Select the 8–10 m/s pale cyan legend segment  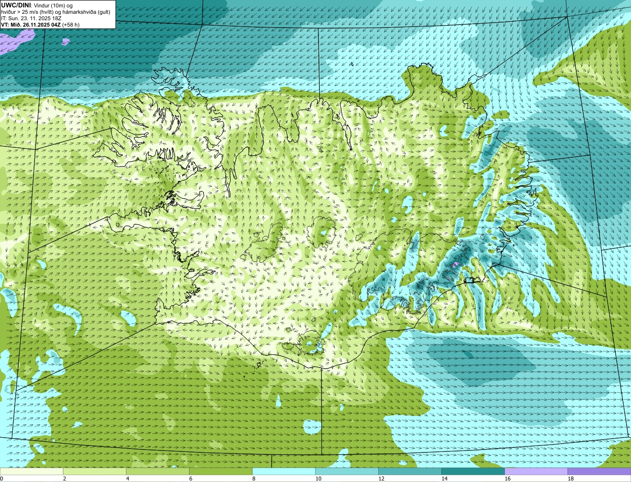[x=284, y=472]
